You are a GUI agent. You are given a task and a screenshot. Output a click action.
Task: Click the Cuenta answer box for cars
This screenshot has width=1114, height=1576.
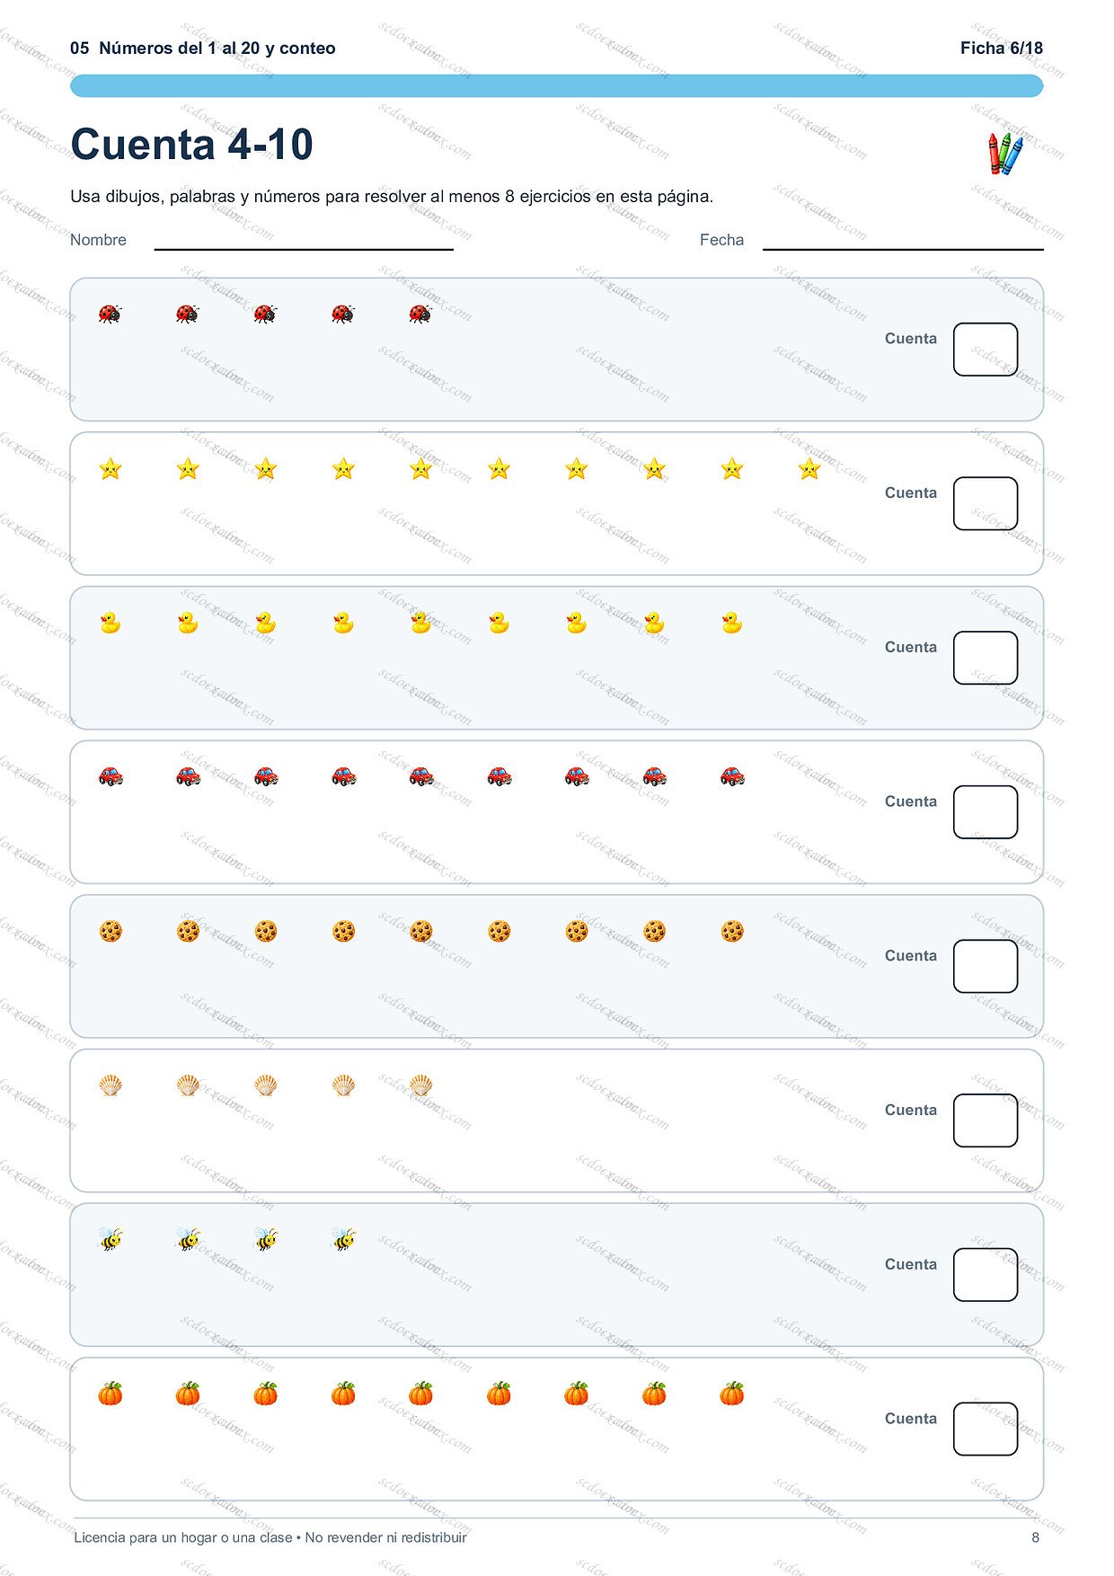point(986,812)
